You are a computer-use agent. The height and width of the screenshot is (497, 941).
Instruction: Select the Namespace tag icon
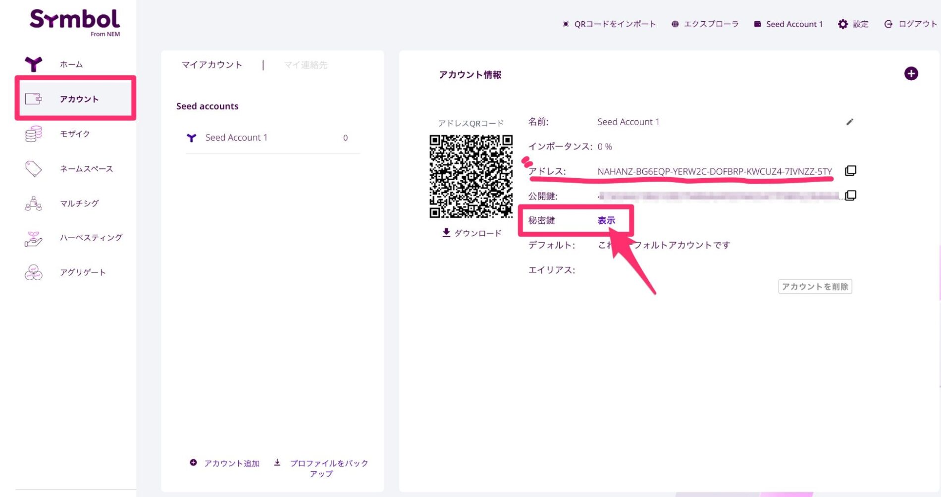[x=34, y=169]
